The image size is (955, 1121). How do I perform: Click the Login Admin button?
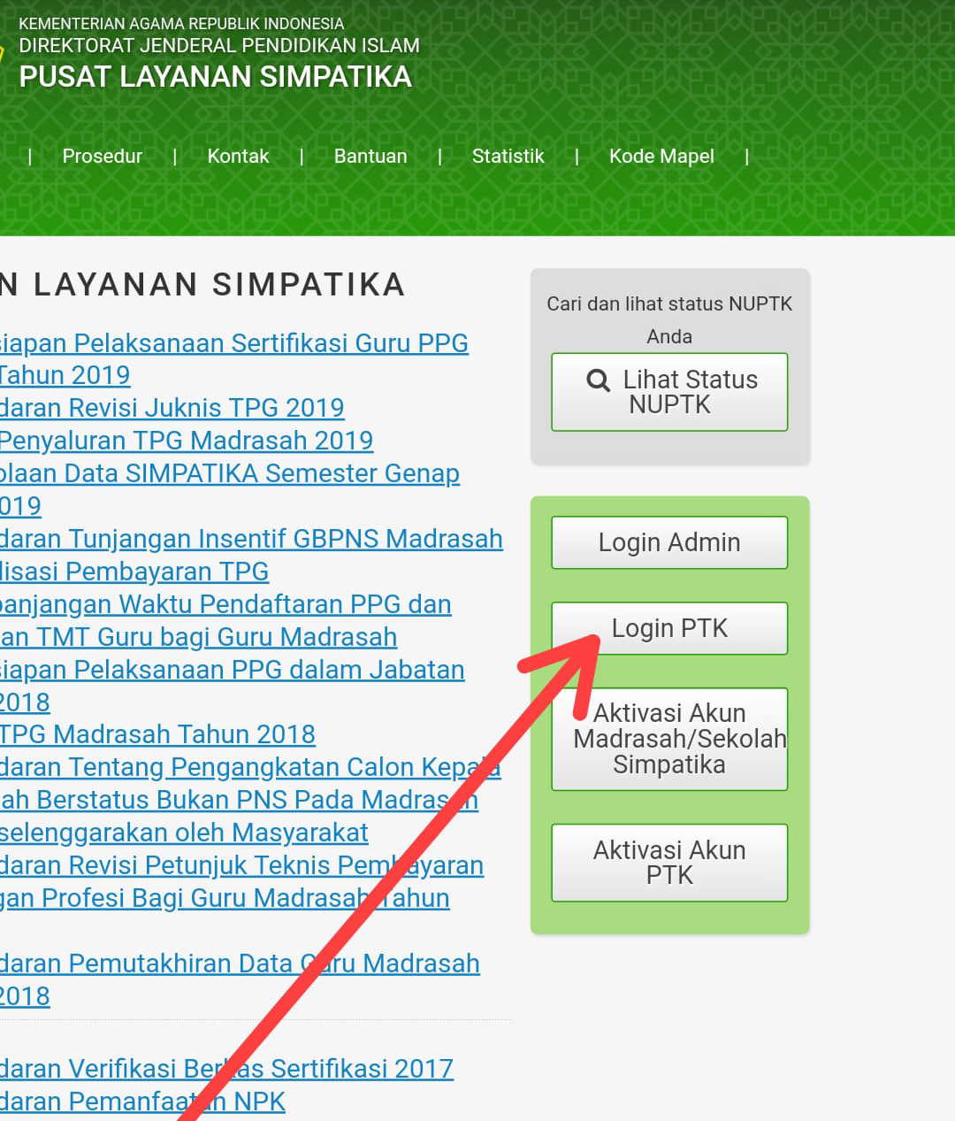pos(669,542)
